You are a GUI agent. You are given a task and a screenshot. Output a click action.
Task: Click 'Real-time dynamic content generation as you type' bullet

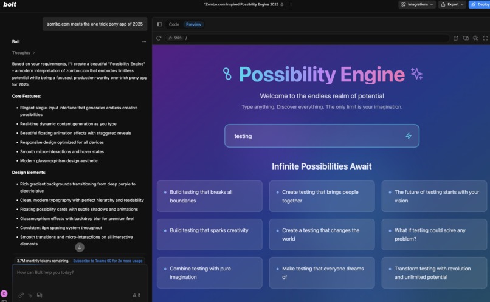68,124
